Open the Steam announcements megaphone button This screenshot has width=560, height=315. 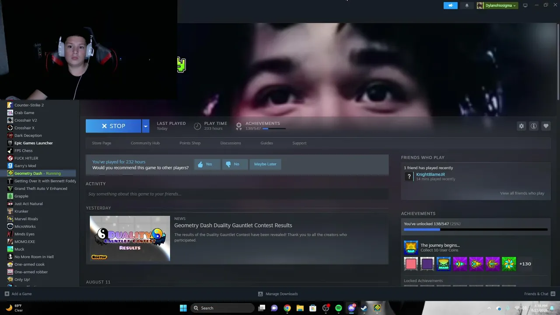pyautogui.click(x=450, y=5)
